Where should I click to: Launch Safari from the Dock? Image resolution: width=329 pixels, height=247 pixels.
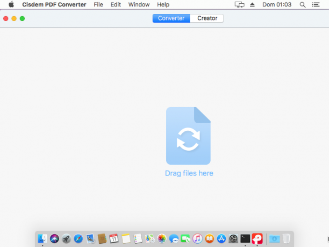(x=78, y=238)
